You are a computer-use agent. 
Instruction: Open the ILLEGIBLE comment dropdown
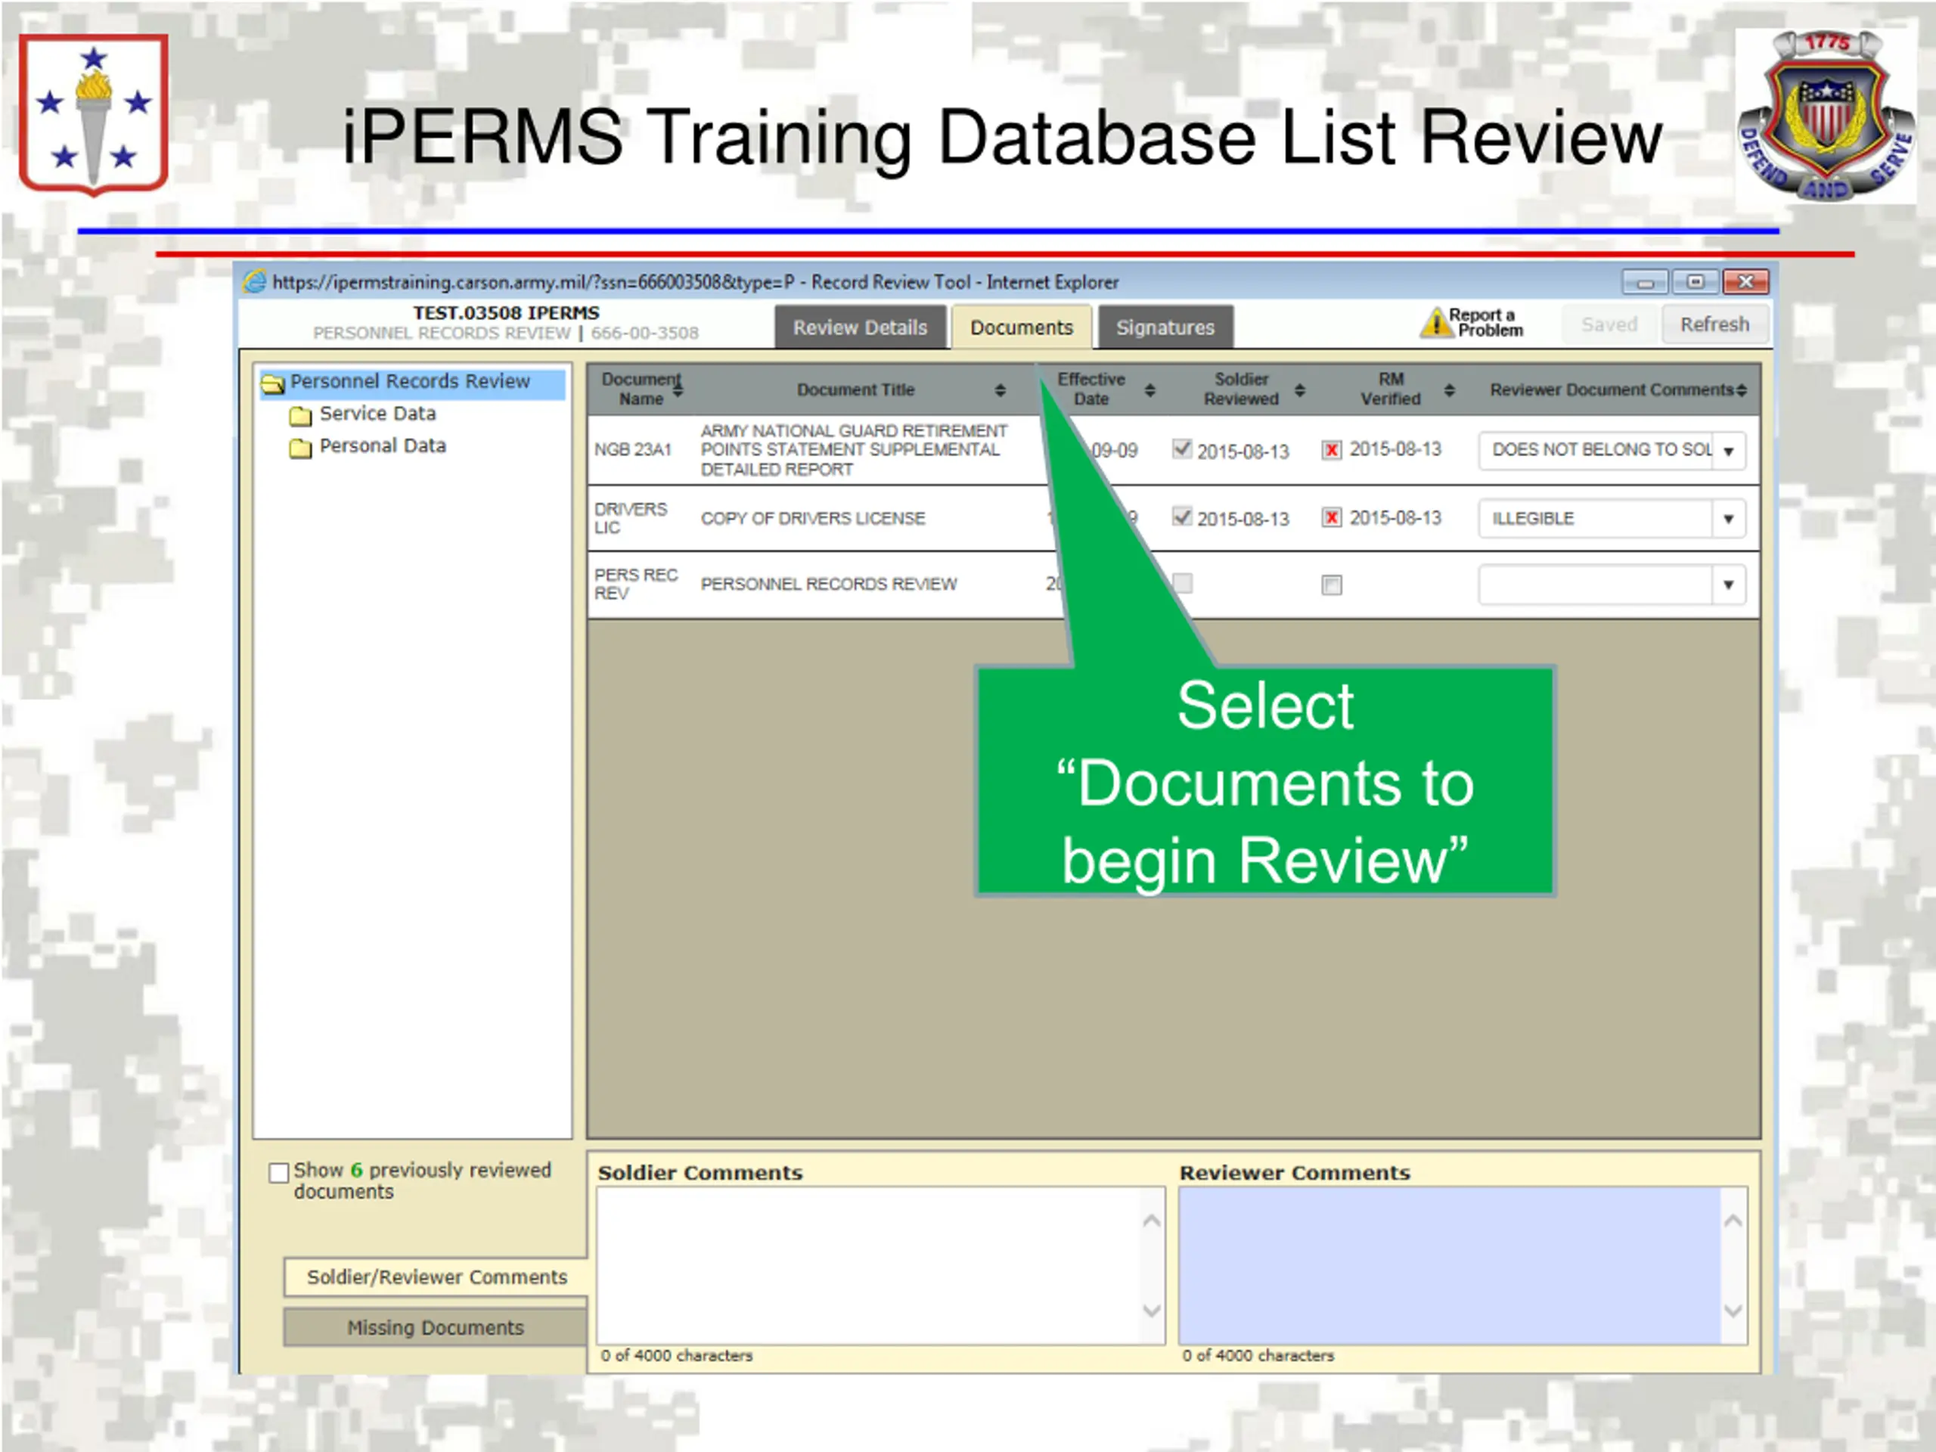tap(1729, 519)
